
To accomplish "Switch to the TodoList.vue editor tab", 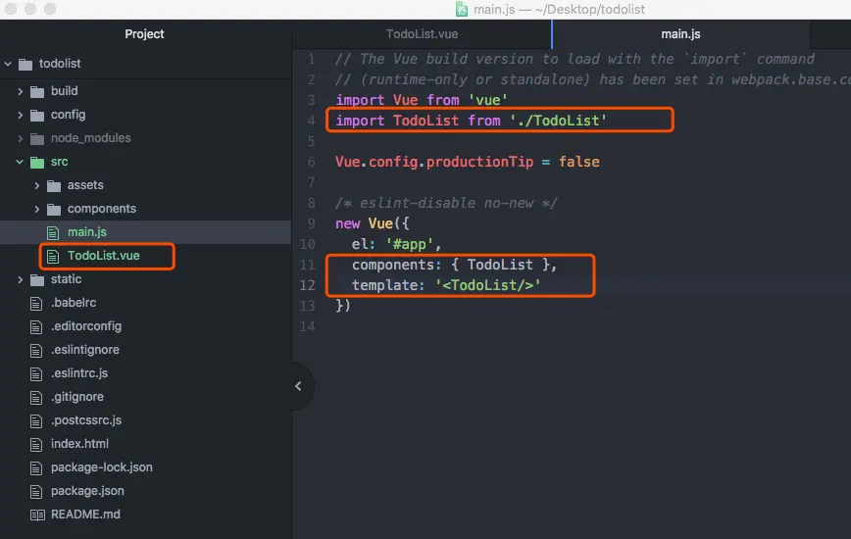I will tap(422, 34).
